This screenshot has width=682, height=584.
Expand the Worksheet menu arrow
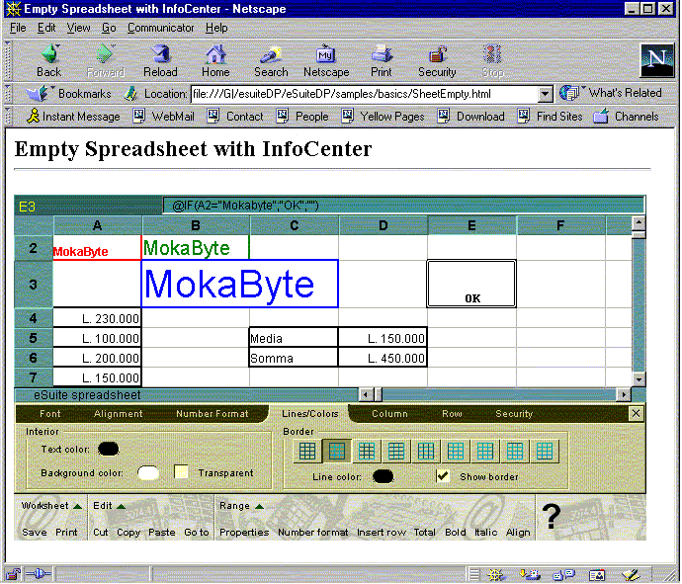77,506
